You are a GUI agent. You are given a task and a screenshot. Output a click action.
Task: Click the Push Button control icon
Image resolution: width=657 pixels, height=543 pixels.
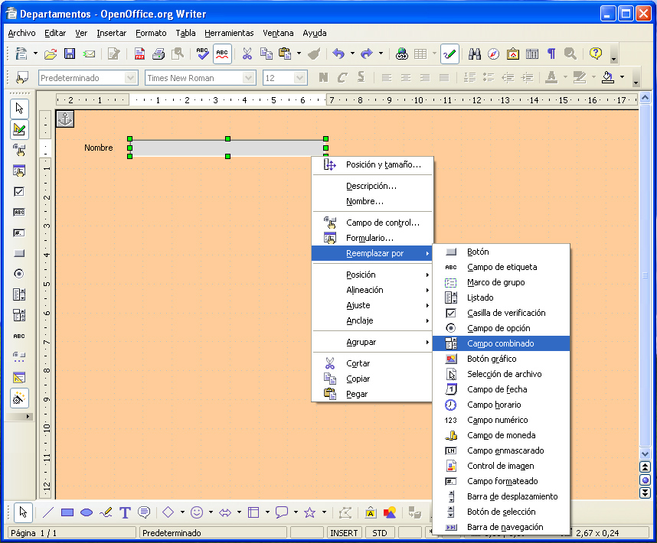pyautogui.click(x=19, y=253)
